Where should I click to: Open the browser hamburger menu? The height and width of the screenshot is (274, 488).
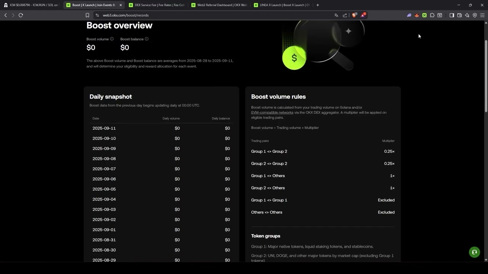[482, 15]
